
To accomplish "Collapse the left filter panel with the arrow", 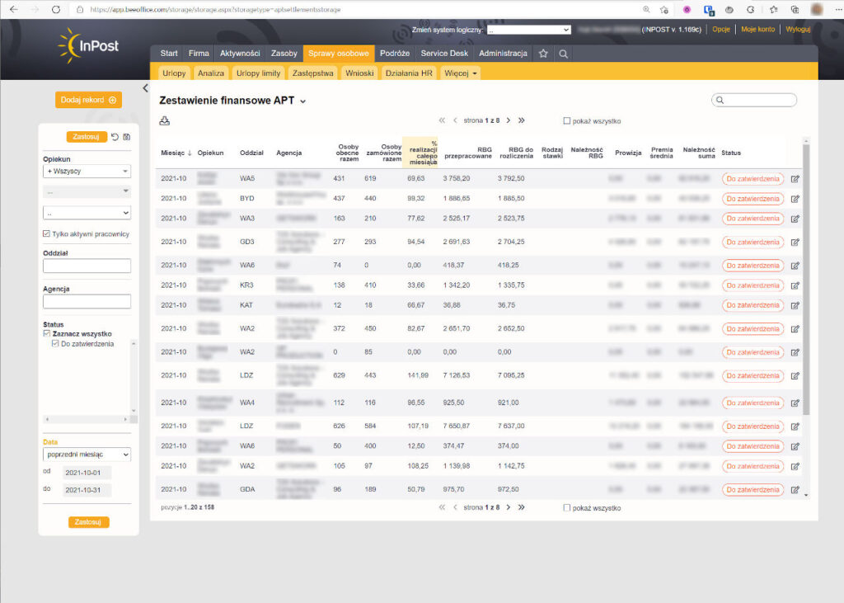I will point(145,88).
